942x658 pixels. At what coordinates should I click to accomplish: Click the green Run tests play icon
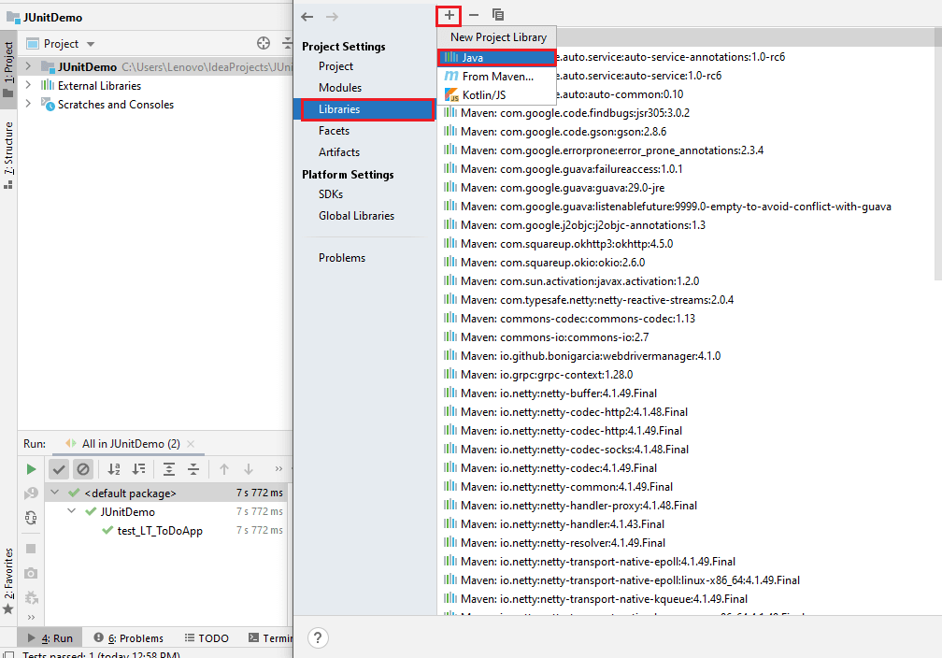(31, 469)
